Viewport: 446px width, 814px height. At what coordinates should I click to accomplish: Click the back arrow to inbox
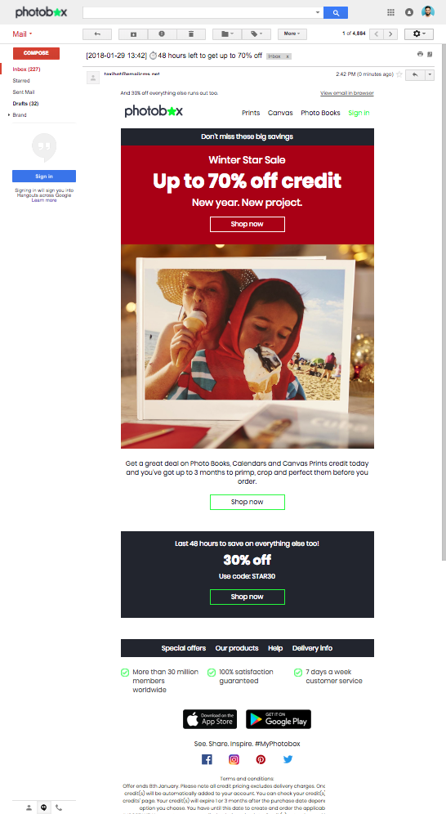point(97,34)
